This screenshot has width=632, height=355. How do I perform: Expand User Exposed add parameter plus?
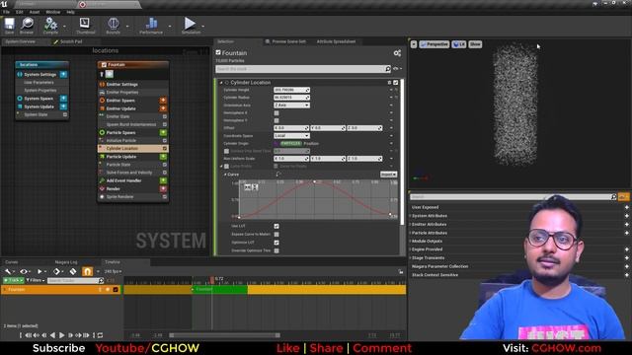(x=626, y=207)
